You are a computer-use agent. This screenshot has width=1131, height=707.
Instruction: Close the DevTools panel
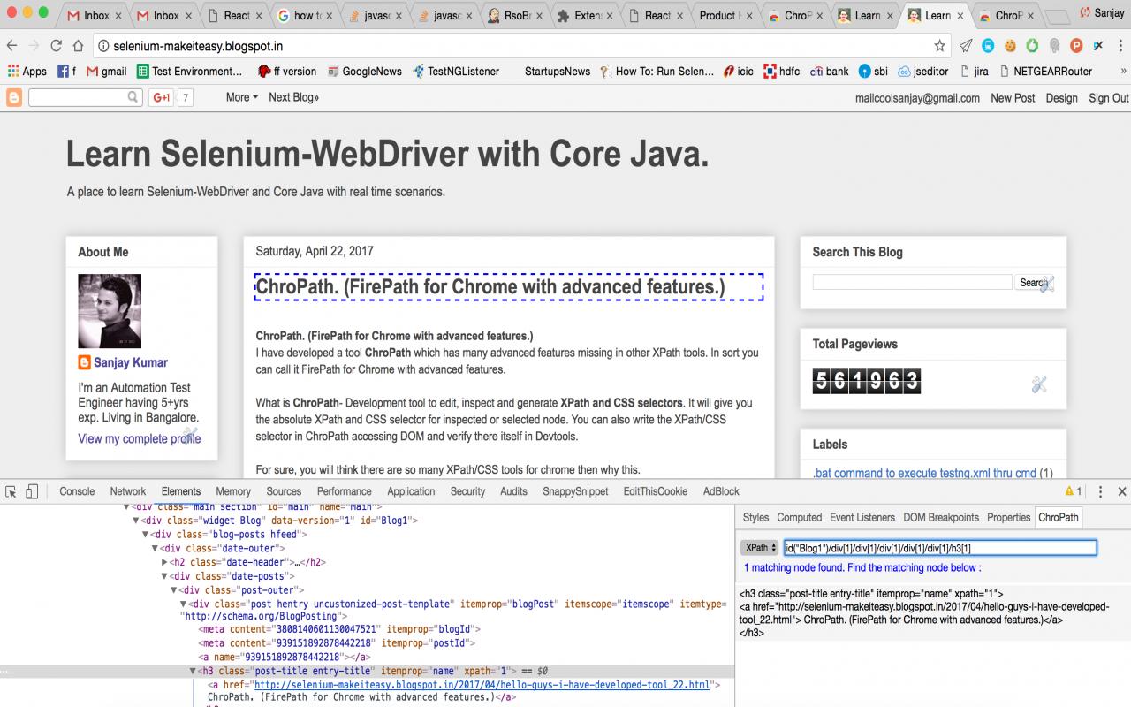tap(1122, 491)
